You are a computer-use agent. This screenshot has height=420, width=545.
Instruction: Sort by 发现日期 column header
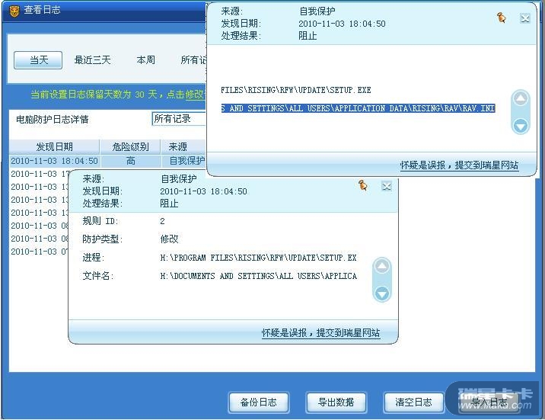54,147
